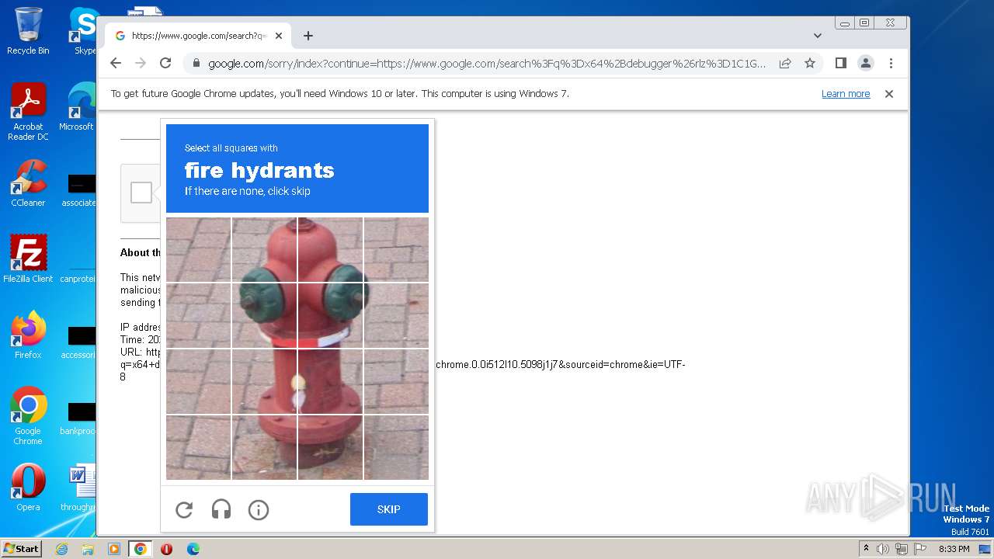
Task: Dismiss the Chrome update infobar
Action: coord(889,94)
